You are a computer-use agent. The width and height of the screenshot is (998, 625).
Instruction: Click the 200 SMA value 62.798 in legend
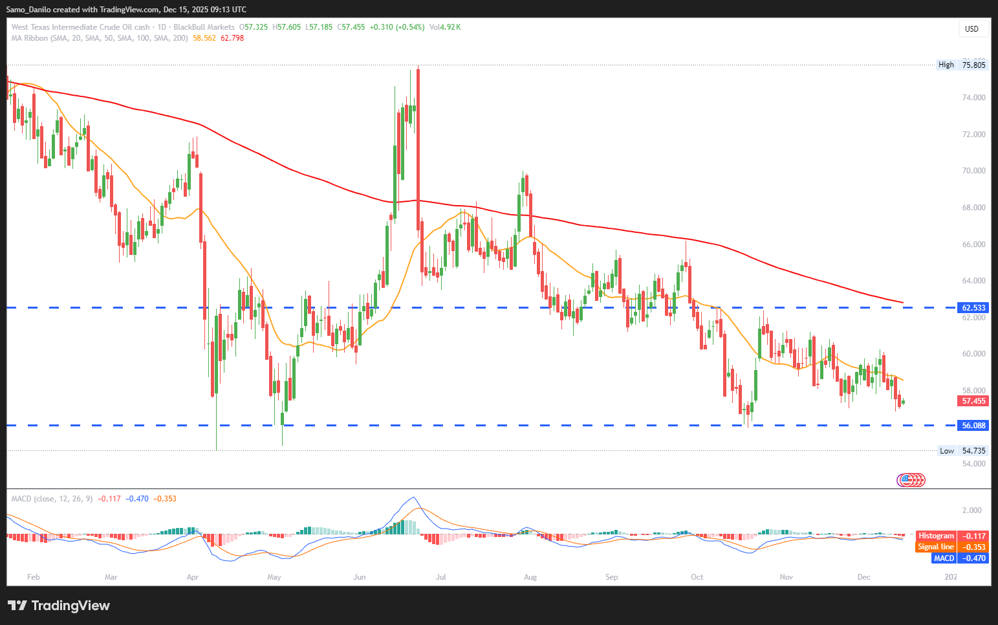tap(232, 38)
